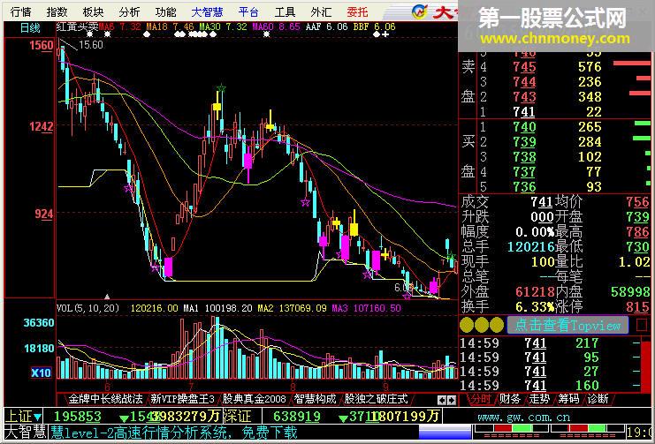Click the 深证 index value 638919
The image size is (655, 444).
(x=296, y=417)
